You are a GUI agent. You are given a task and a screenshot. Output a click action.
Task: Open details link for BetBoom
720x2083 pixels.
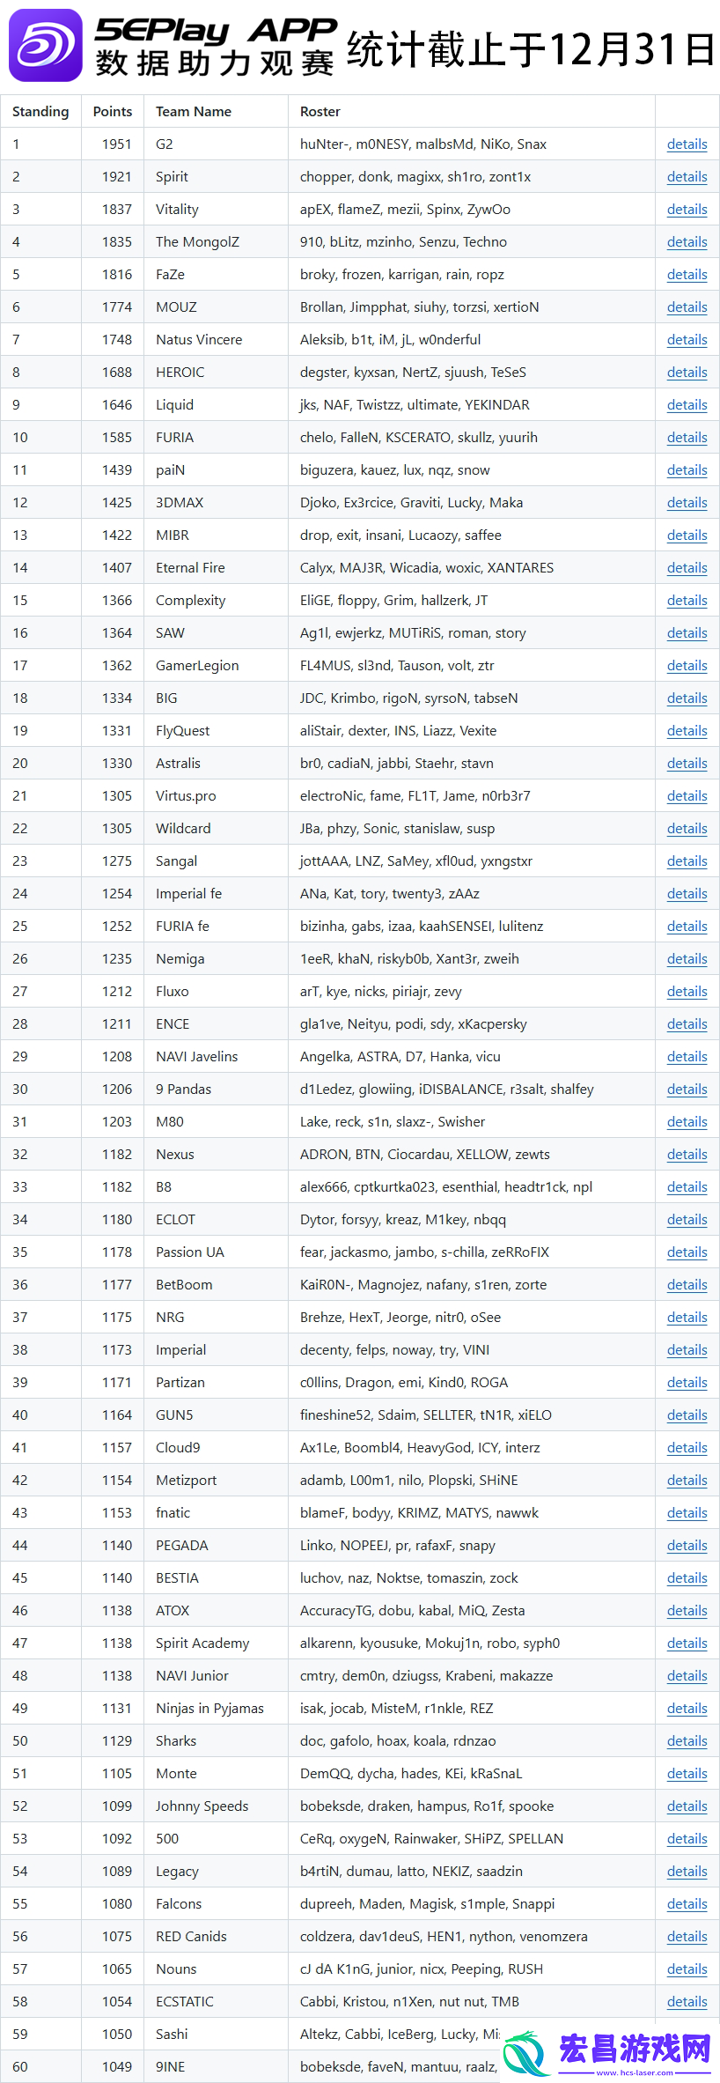(x=687, y=1285)
